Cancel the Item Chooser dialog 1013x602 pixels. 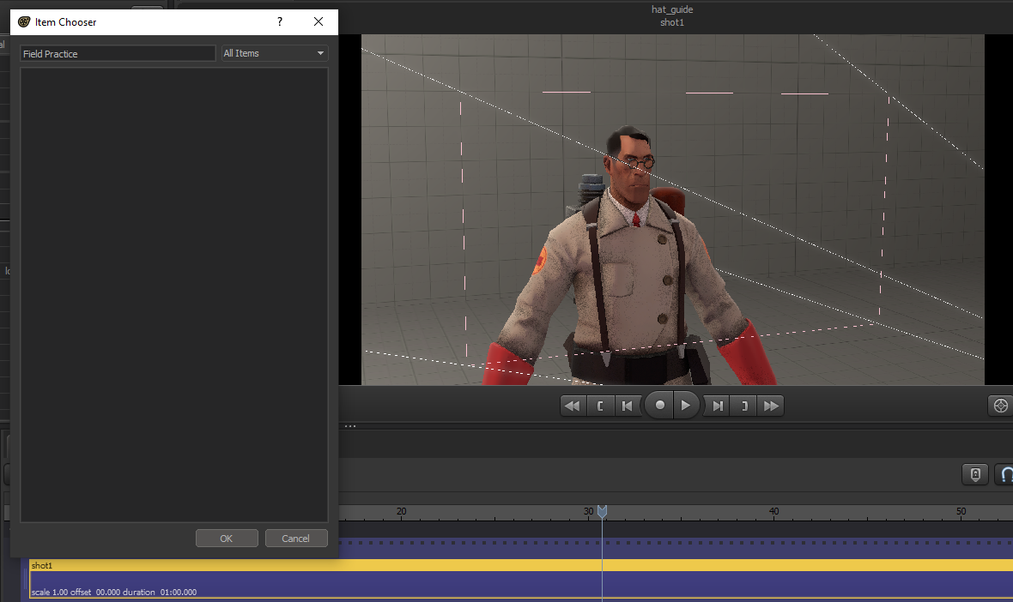(x=296, y=539)
